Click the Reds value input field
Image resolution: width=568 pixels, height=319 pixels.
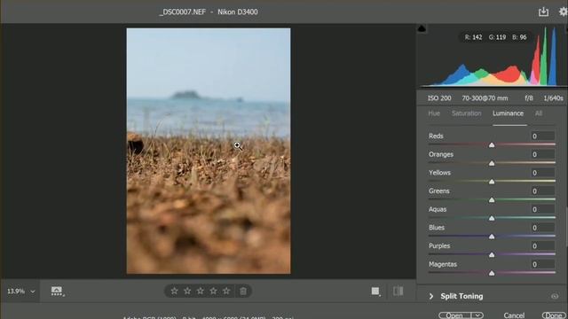[x=542, y=136]
